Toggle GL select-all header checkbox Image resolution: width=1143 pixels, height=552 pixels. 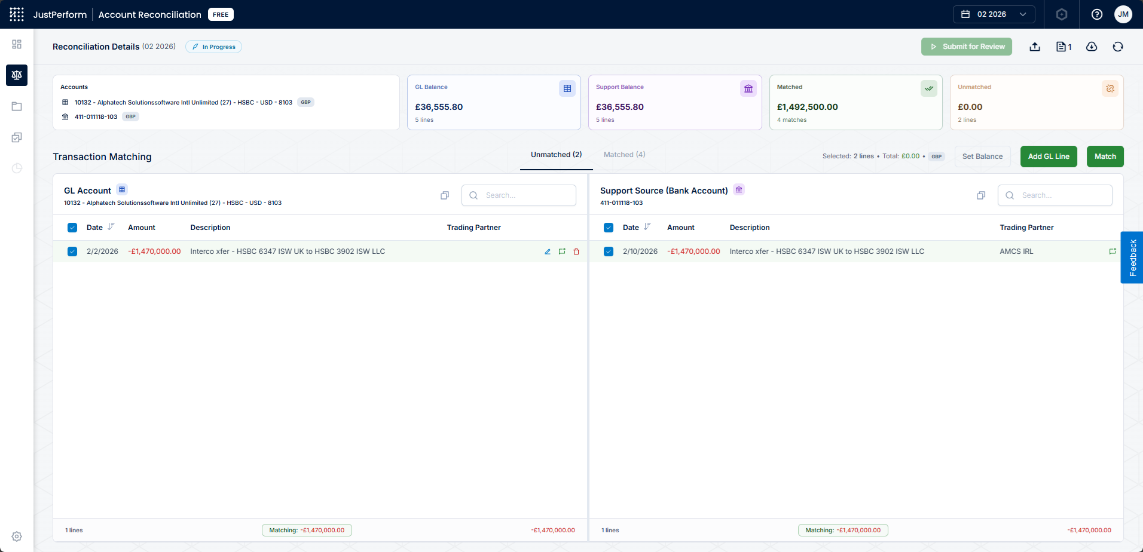click(x=72, y=228)
